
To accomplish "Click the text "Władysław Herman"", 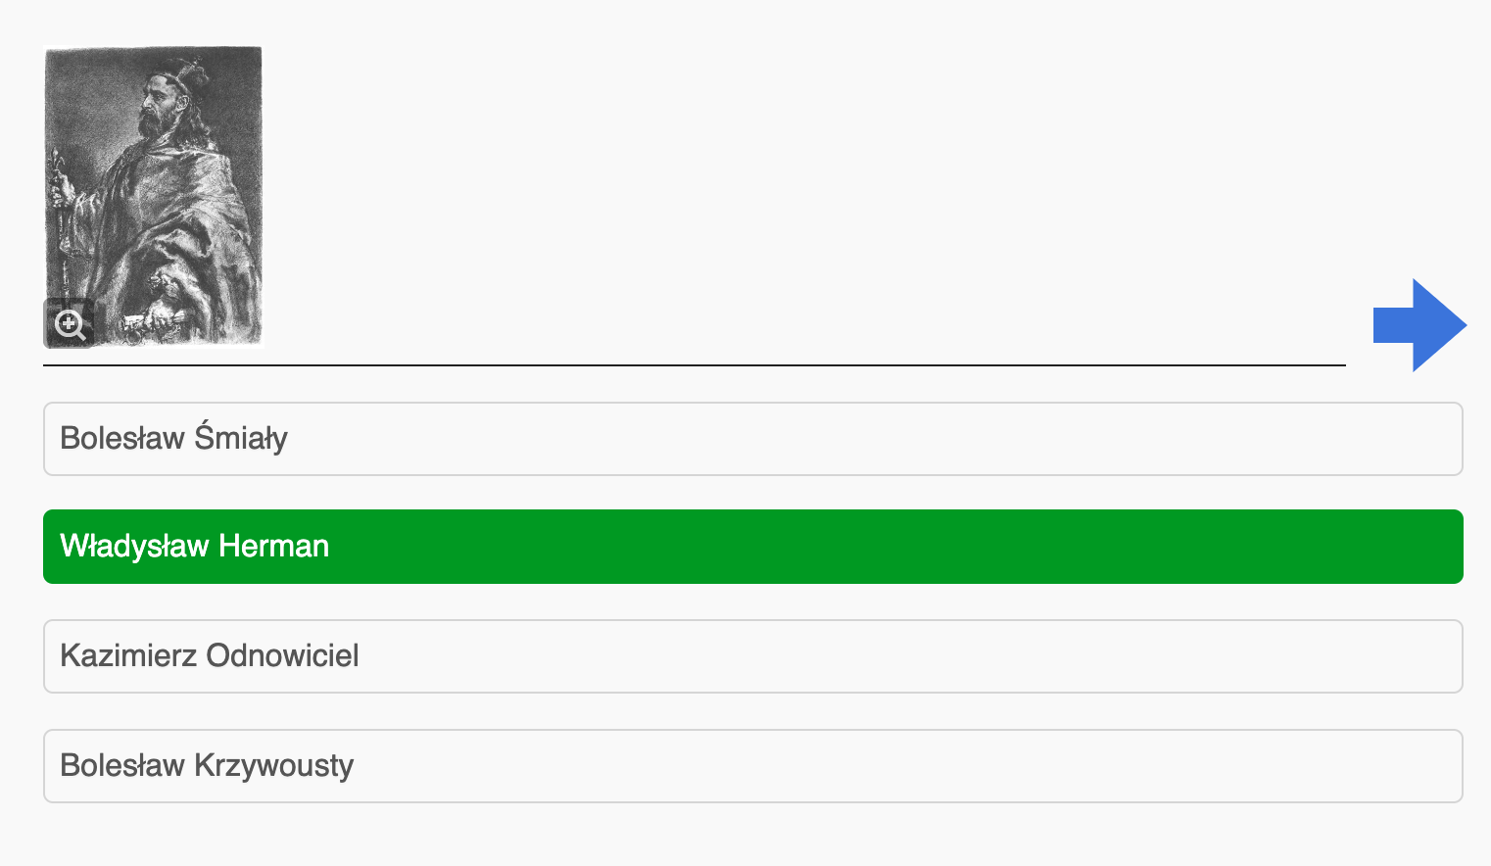I will (x=194, y=546).
